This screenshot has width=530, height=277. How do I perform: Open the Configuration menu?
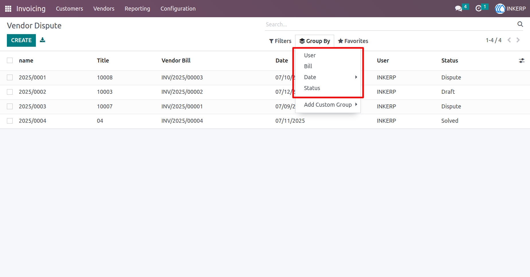178,9
